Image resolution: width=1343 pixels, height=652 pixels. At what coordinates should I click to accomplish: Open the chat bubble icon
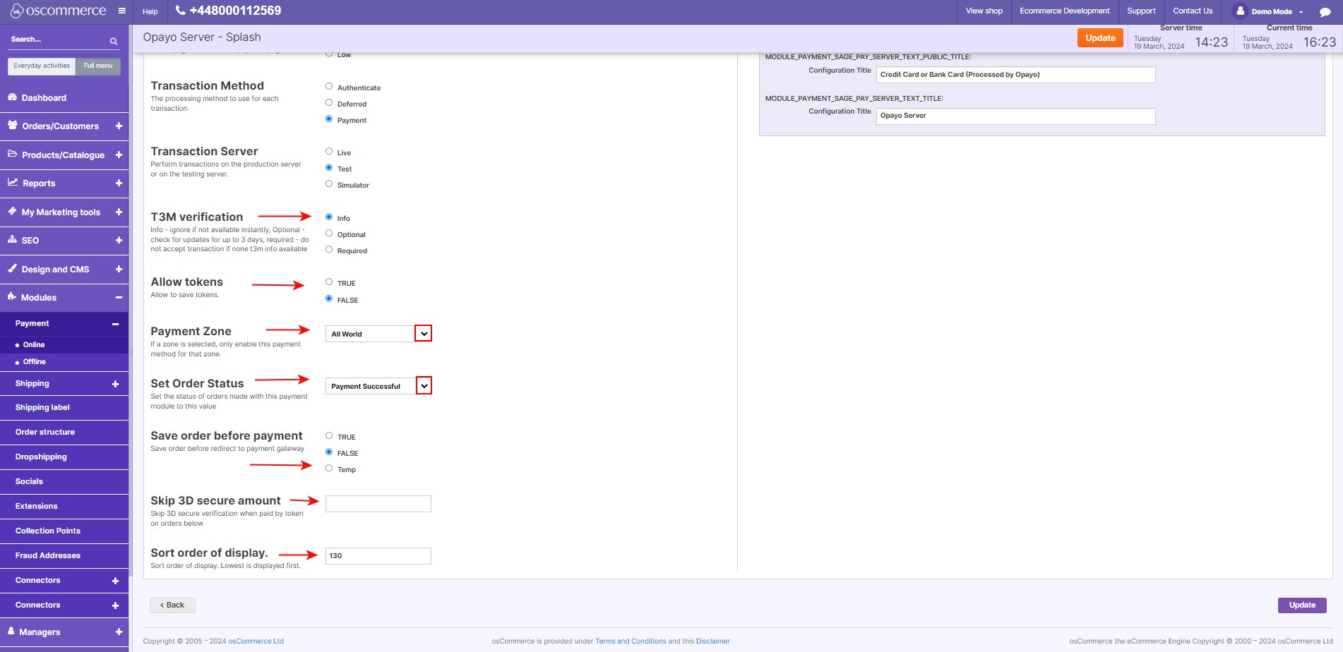(x=1325, y=12)
